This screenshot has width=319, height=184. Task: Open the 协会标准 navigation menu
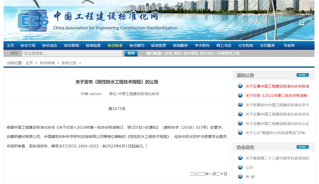point(115,45)
